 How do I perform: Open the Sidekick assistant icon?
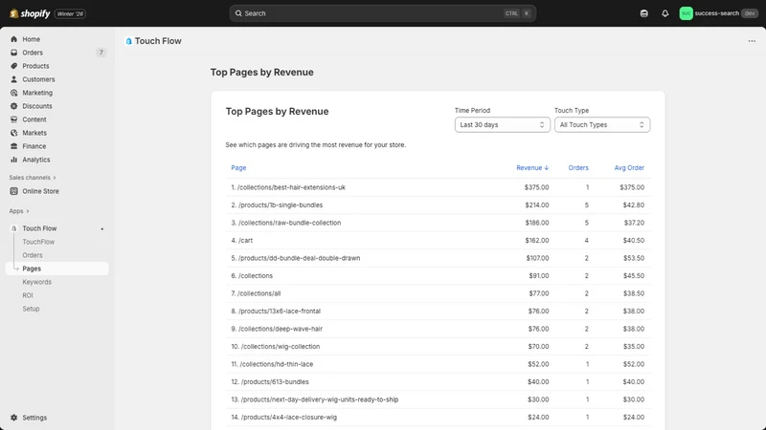pyautogui.click(x=643, y=13)
